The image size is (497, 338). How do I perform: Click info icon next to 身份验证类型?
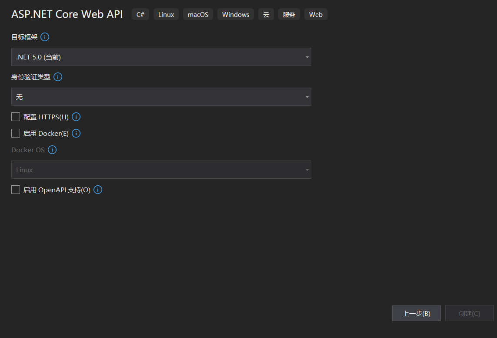pos(57,77)
